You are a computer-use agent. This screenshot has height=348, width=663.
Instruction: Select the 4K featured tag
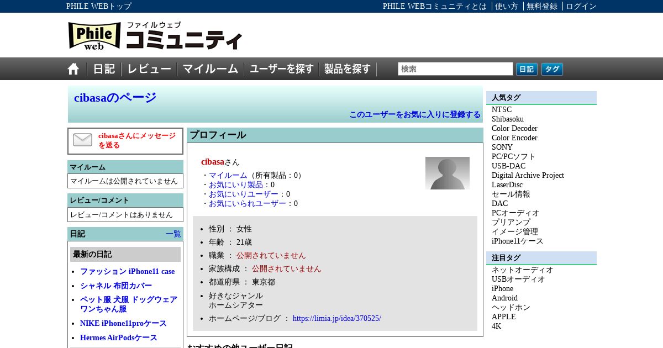[x=497, y=326]
